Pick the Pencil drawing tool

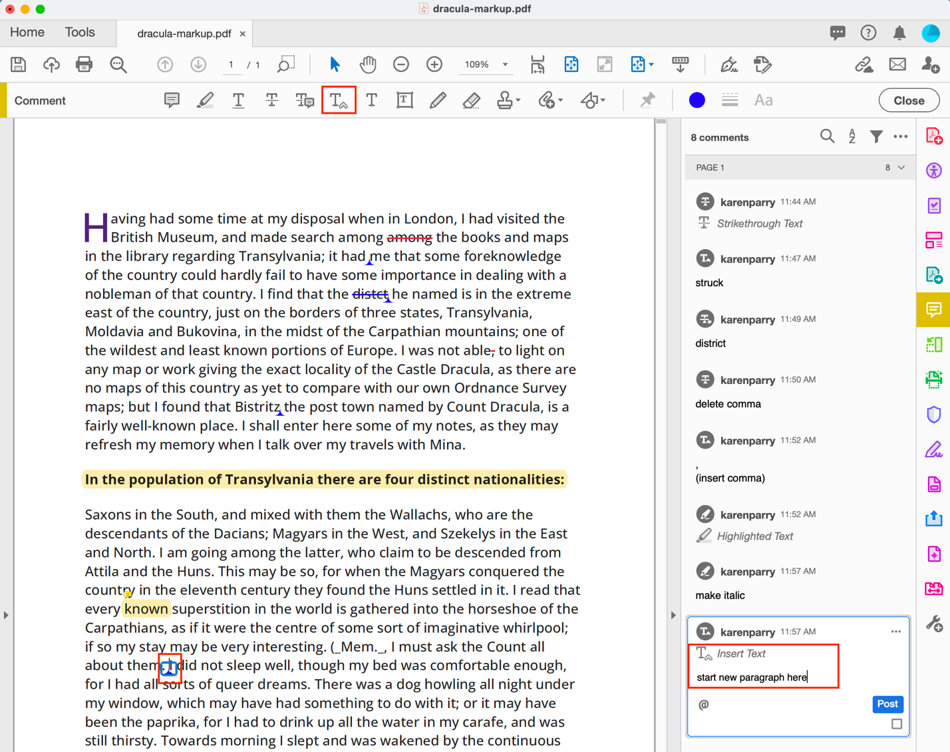point(438,100)
